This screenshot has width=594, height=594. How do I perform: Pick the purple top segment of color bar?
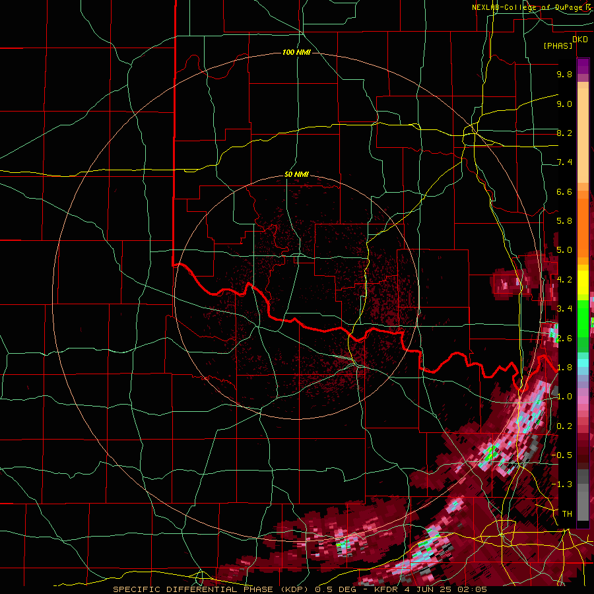coord(583,66)
